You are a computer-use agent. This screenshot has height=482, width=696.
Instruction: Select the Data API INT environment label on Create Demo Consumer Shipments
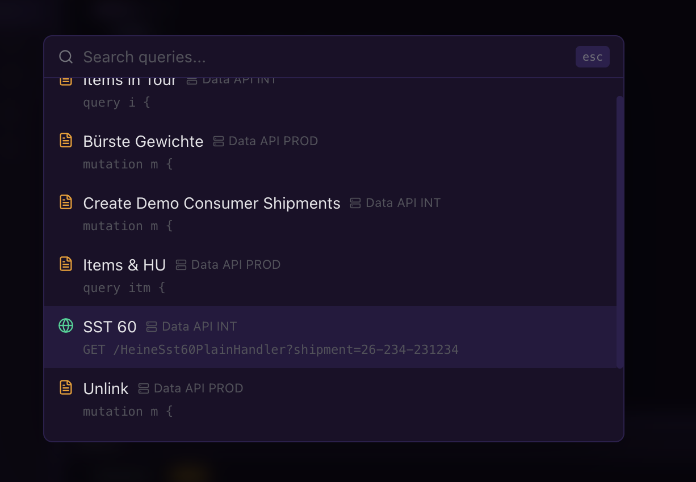tap(402, 202)
